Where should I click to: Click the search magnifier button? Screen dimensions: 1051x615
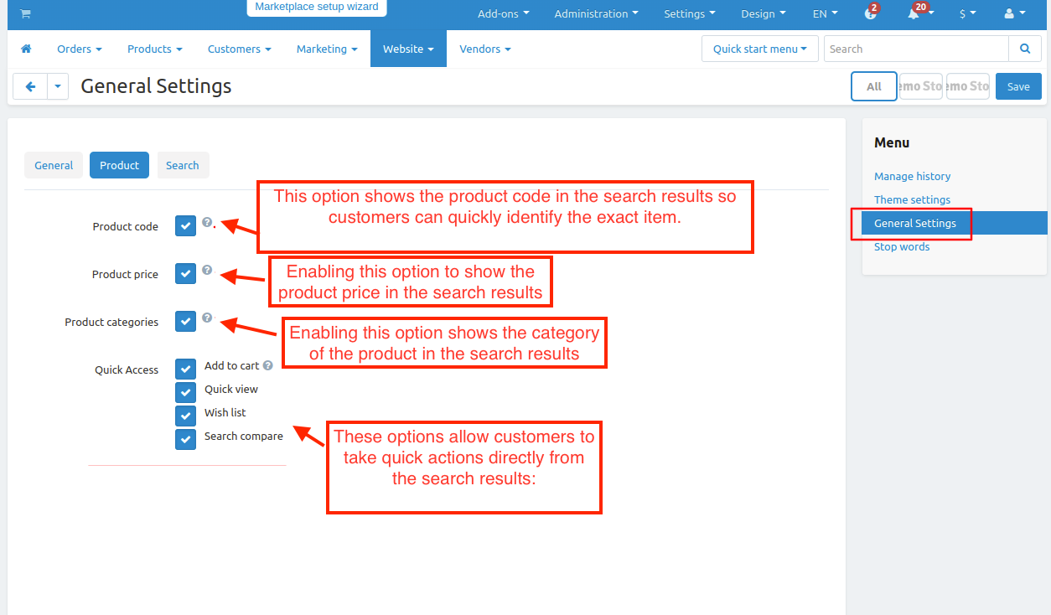(1024, 49)
